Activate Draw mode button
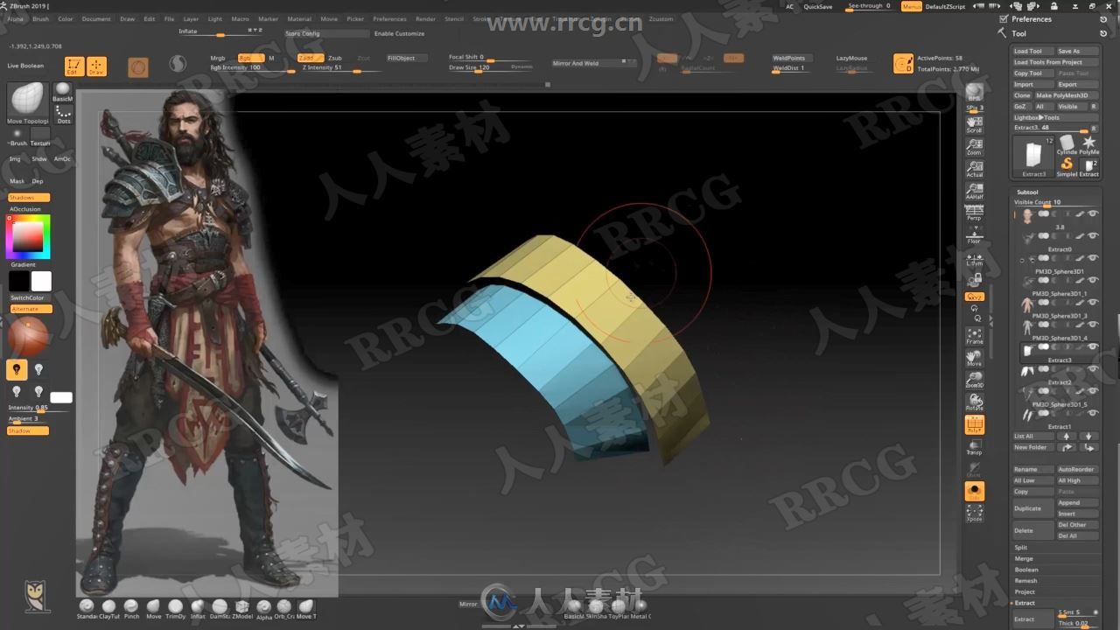 click(x=96, y=66)
